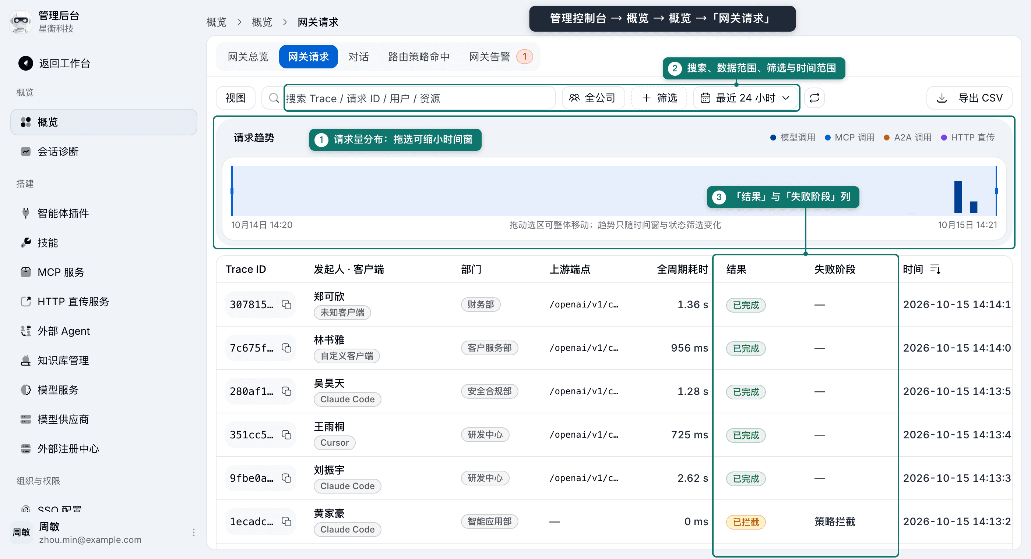Open MCP 服务 in the sidebar
Screen dimensions: 1031x559
click(x=103, y=272)
